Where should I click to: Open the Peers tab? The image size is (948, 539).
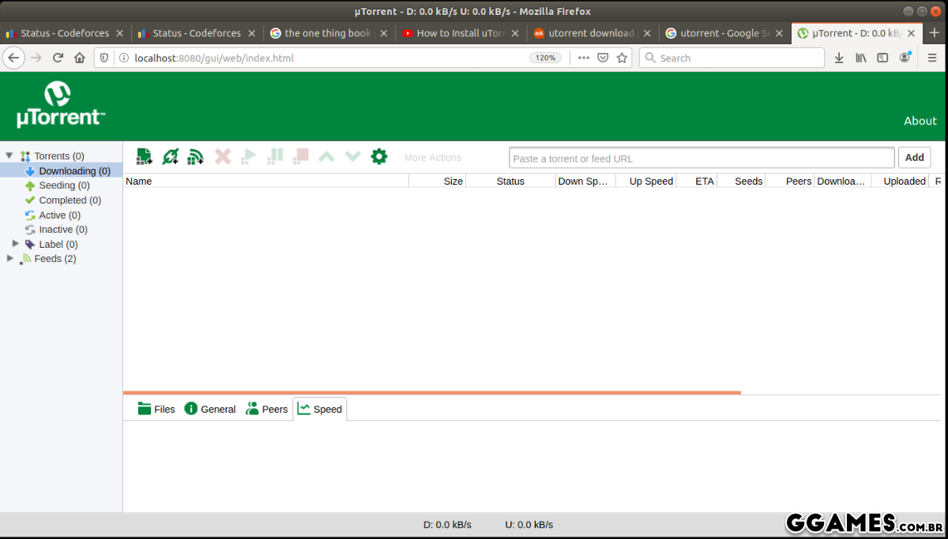click(x=267, y=409)
